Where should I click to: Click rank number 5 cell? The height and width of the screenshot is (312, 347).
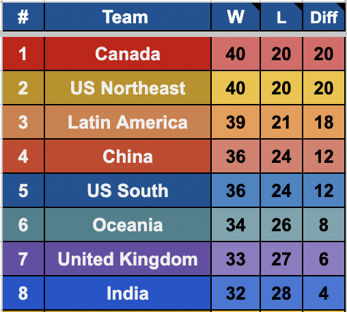point(23,190)
